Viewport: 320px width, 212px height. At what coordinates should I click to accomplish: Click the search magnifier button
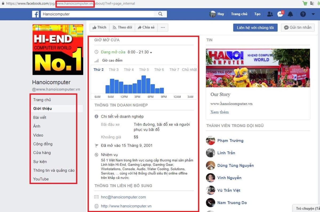(x=160, y=14)
